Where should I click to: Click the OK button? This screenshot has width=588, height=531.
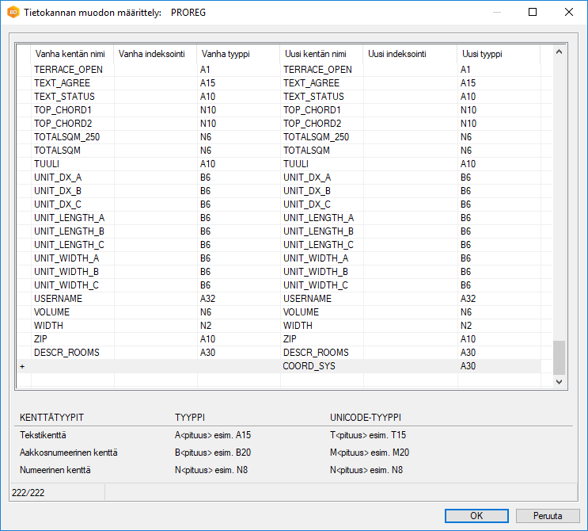(x=476, y=516)
